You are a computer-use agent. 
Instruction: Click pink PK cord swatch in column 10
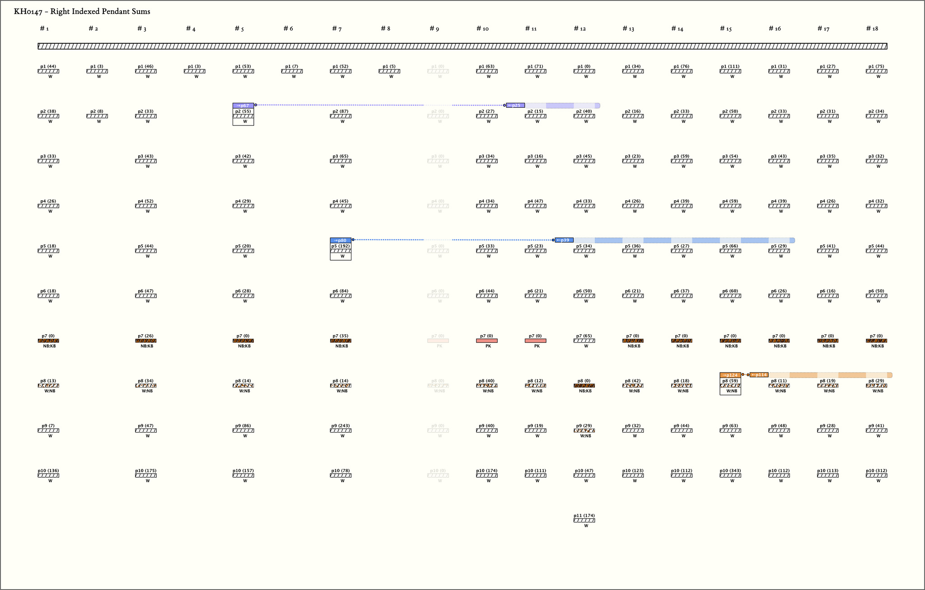tap(486, 341)
